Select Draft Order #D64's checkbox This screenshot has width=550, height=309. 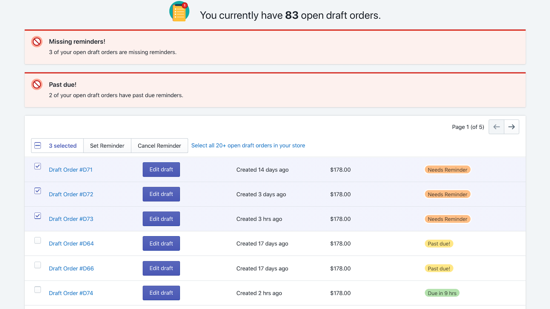point(37,240)
